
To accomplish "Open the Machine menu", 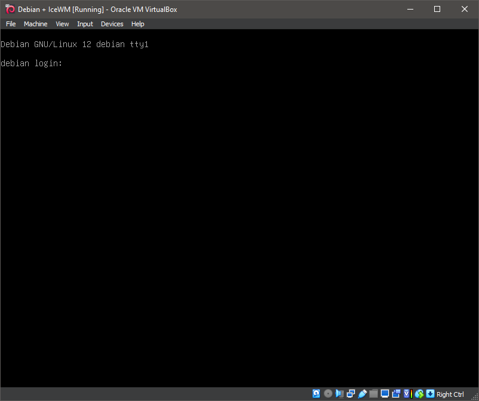I will [x=35, y=24].
